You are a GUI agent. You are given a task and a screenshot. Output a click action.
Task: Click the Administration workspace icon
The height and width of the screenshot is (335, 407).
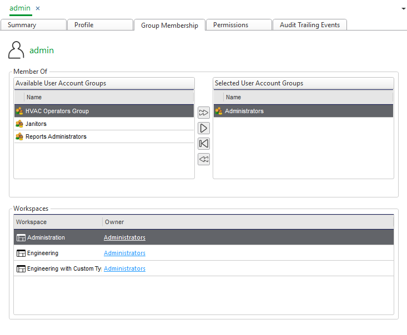click(x=21, y=237)
